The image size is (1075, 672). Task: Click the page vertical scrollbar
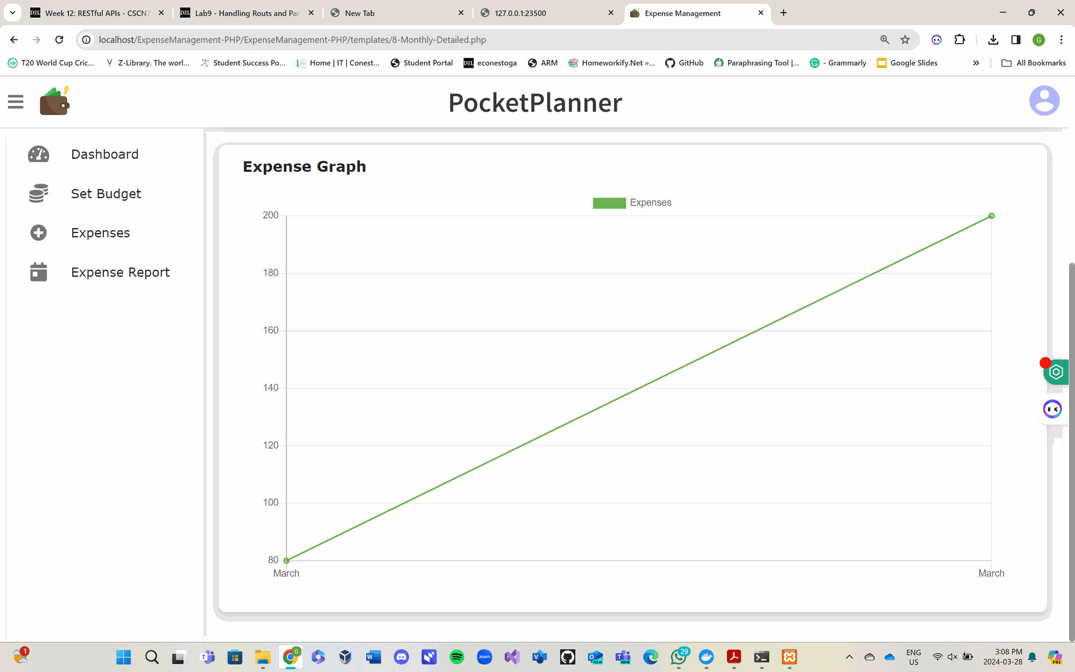point(1072,451)
